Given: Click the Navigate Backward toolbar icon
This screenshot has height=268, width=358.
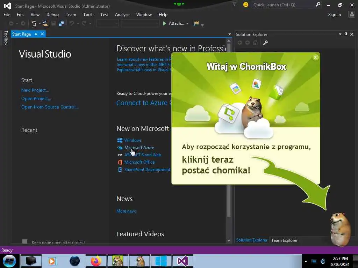Looking at the screenshot, I should pos(11,23).
